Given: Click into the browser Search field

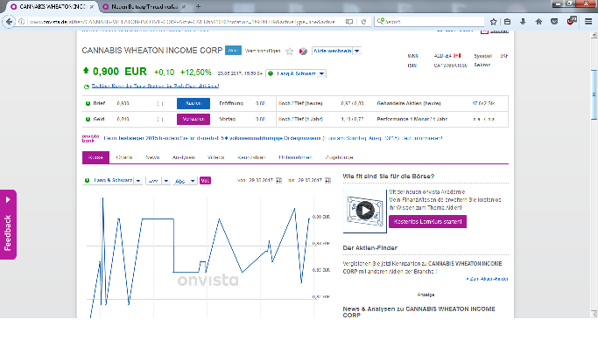Looking at the screenshot, I should click(x=430, y=22).
